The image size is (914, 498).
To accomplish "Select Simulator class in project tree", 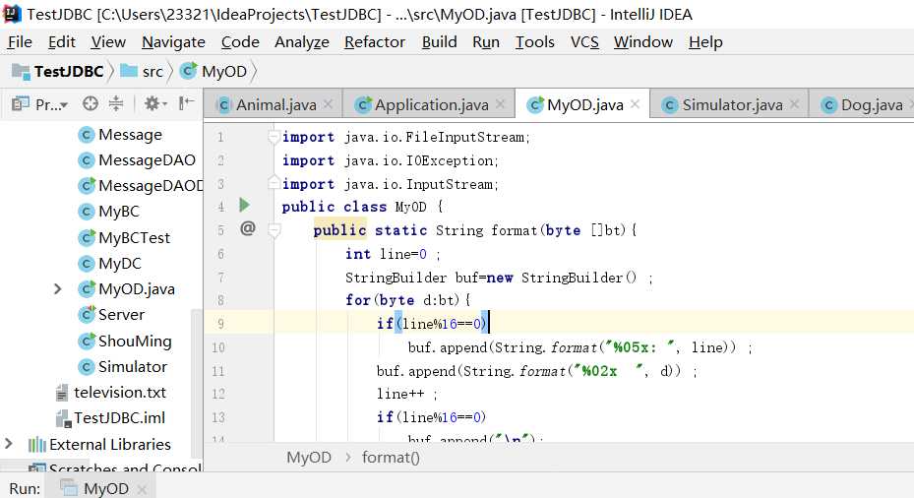I will (122, 366).
